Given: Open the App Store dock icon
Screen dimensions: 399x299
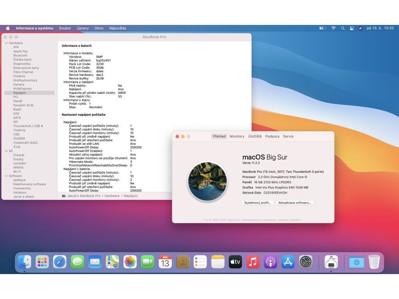Looking at the screenshot, I should click(x=288, y=262).
